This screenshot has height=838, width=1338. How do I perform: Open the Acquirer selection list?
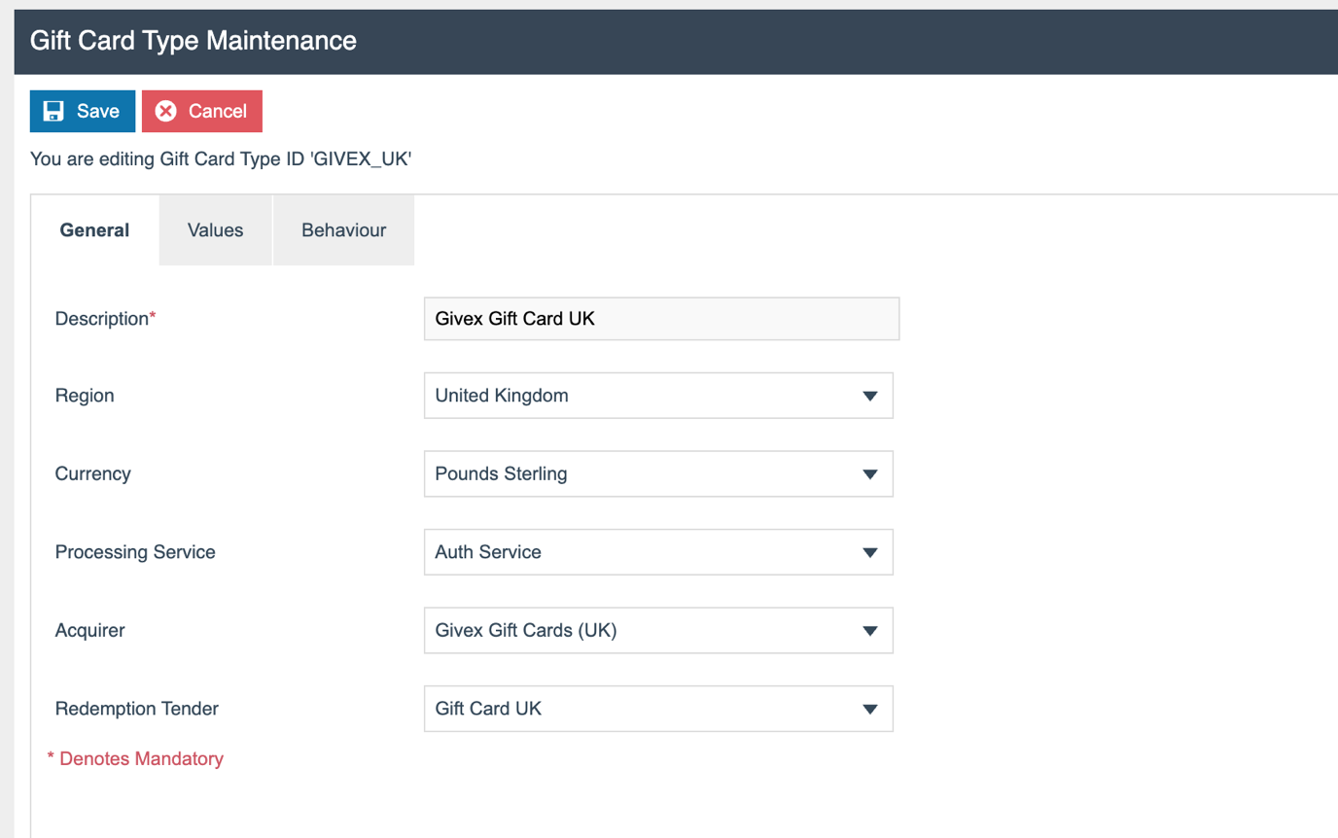click(x=657, y=630)
